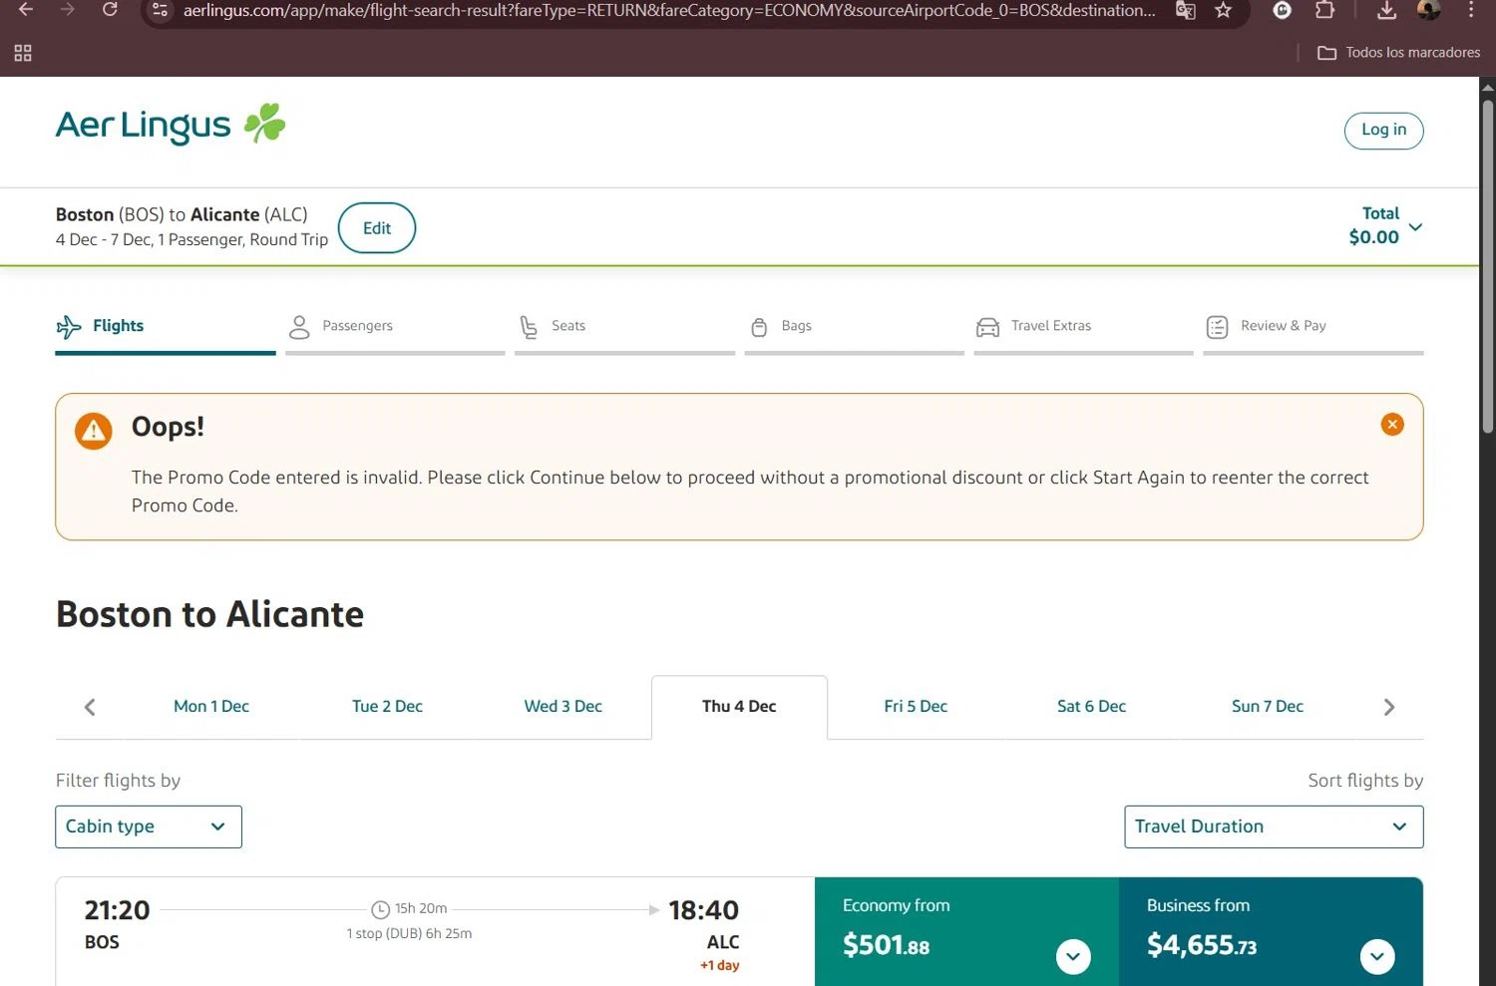Click the Aer Lingus shamrock logo
Viewport: 1496px width, 986px height.
[171, 125]
